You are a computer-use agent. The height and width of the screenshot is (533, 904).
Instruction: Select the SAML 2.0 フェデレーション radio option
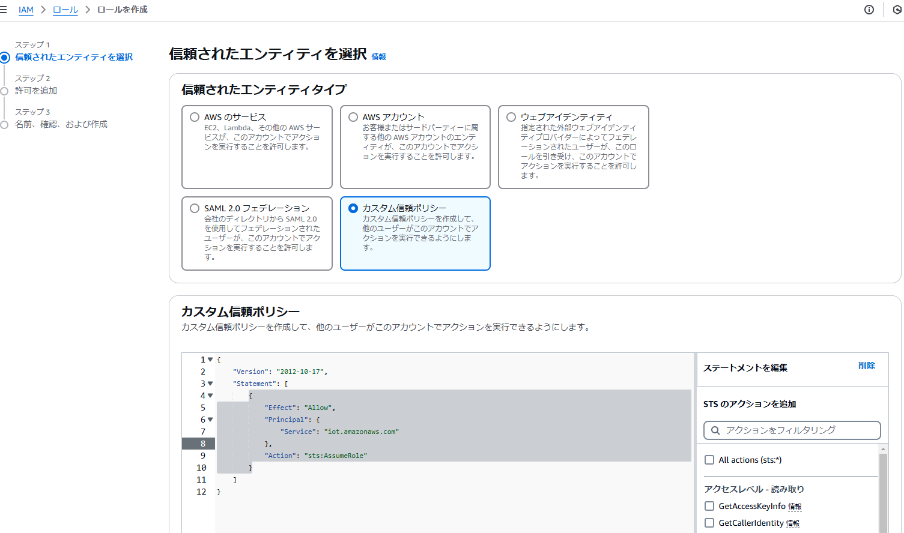pos(195,208)
